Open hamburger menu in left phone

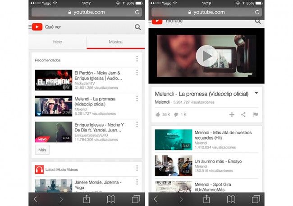click(30, 27)
